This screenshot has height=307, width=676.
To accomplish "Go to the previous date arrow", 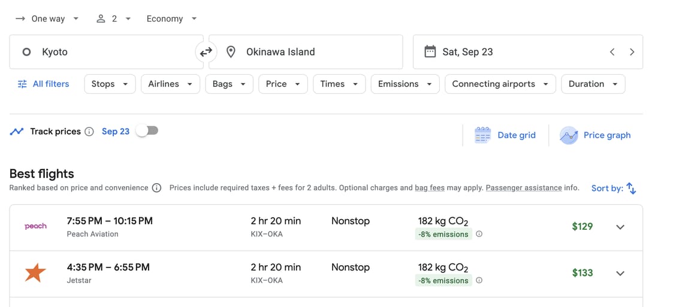I will tap(612, 52).
